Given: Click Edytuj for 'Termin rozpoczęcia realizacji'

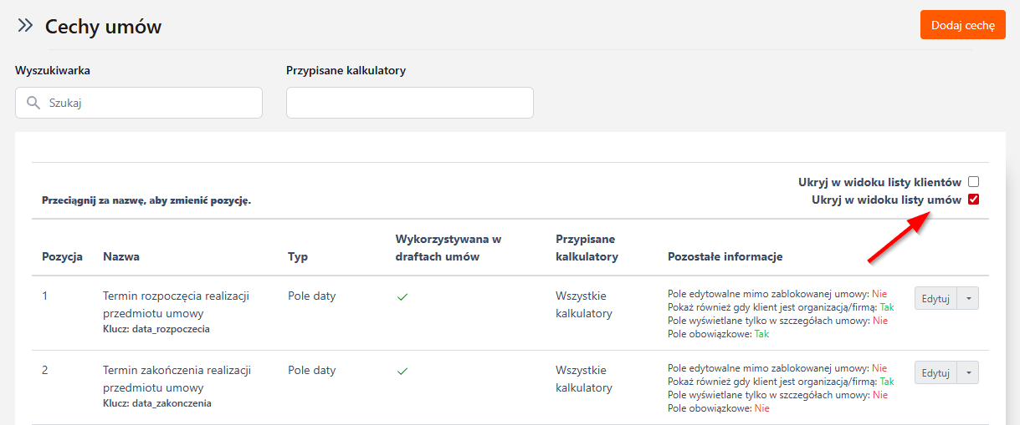Looking at the screenshot, I should [935, 299].
